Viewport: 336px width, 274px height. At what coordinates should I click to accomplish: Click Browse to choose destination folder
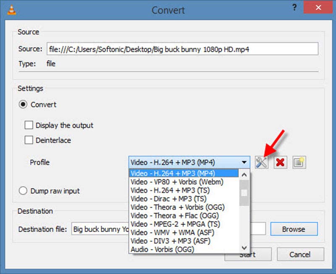click(294, 229)
